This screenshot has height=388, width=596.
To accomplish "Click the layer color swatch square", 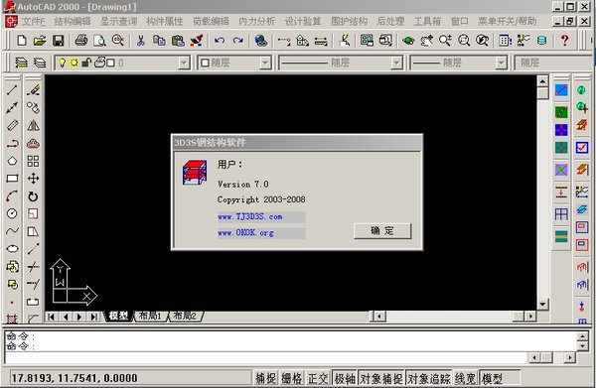I will pyautogui.click(x=111, y=64).
